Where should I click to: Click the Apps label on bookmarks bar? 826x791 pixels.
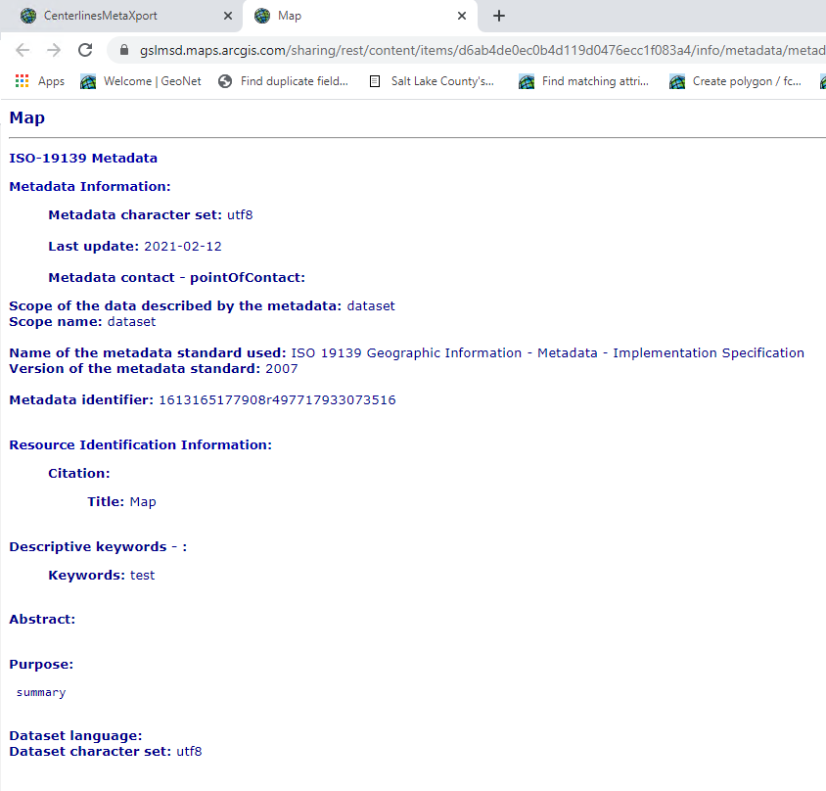pos(51,81)
